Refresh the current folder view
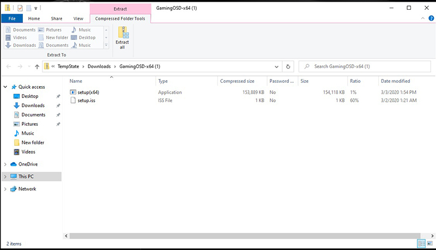 tap(288, 66)
